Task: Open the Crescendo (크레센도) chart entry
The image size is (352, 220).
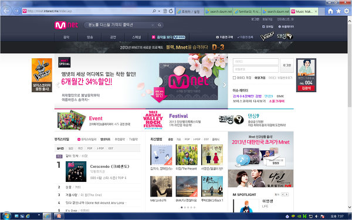Action: tap(110, 167)
